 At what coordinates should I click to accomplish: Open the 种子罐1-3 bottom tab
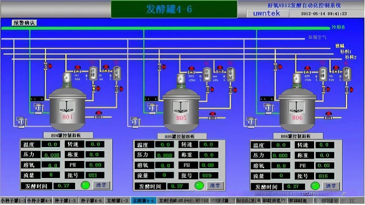click(x=65, y=201)
